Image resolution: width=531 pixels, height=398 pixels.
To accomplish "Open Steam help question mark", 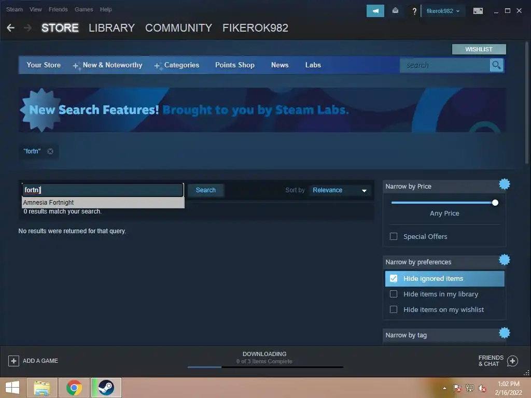I will (x=414, y=11).
